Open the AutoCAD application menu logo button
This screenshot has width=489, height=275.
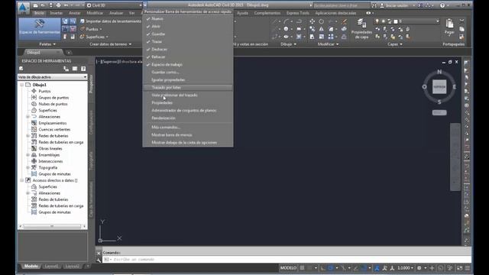23,8
